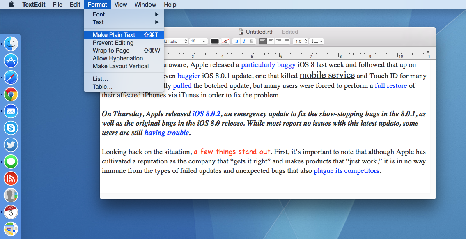The width and height of the screenshot is (466, 239).
Task: Launch Skype from the Dock
Action: tap(11, 128)
